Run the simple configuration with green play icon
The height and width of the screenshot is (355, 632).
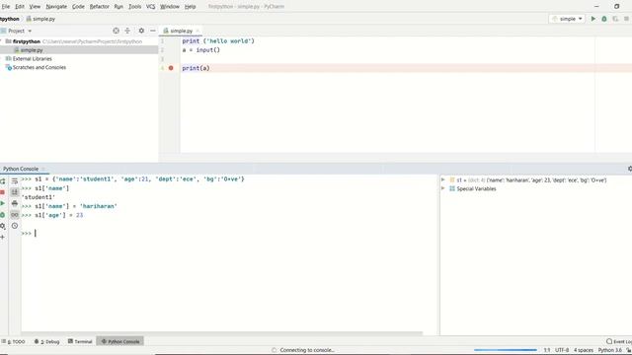pos(592,19)
